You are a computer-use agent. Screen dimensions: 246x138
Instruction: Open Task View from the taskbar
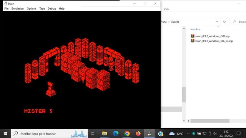click(x=93, y=134)
